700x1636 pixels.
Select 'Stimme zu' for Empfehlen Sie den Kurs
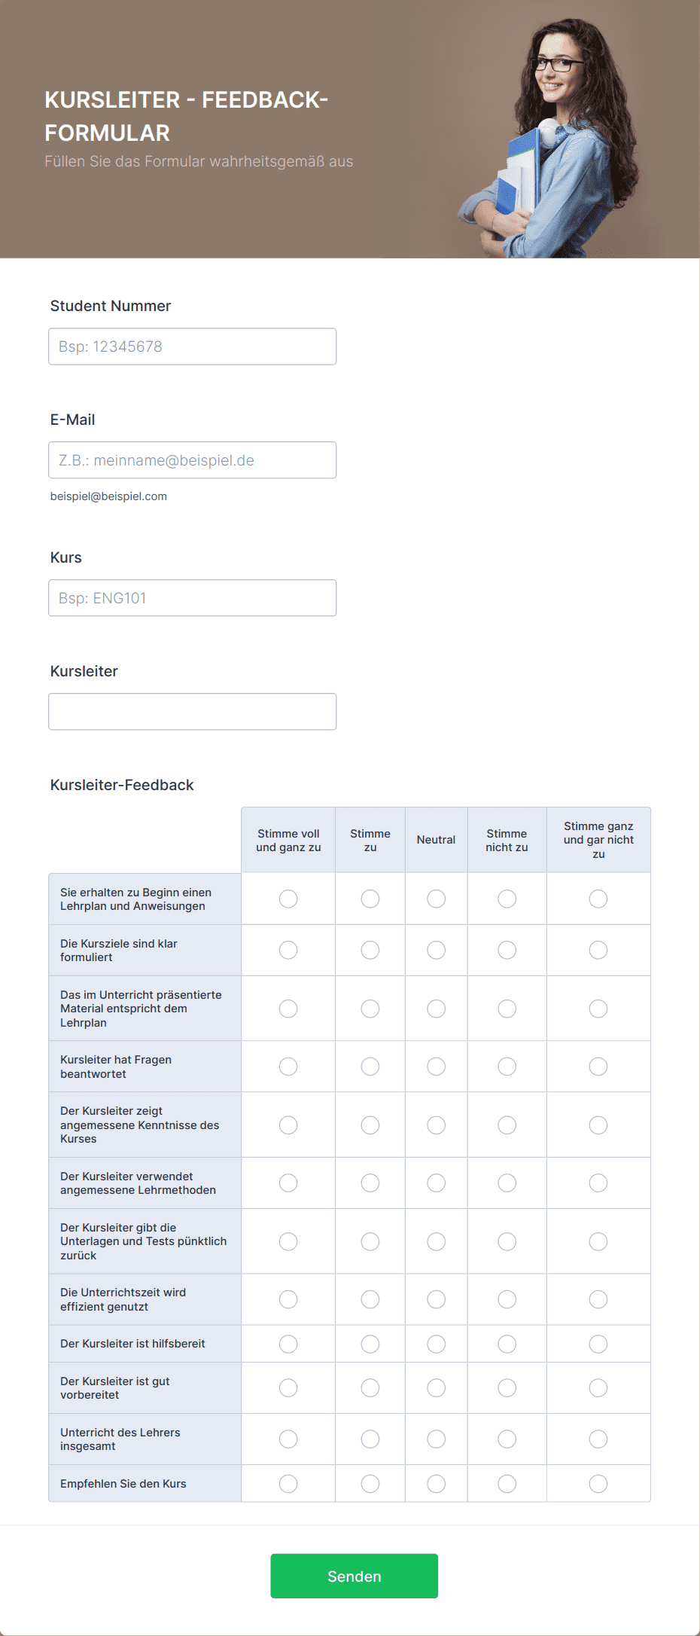click(x=370, y=1484)
